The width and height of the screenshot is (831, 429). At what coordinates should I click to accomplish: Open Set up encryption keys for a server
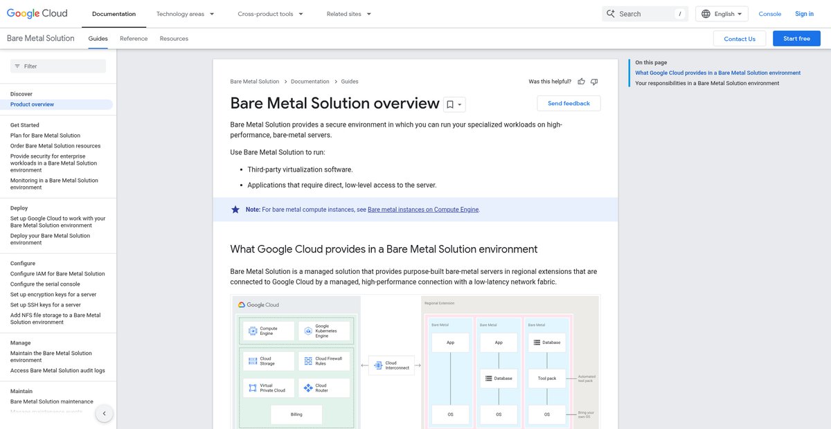pos(53,295)
